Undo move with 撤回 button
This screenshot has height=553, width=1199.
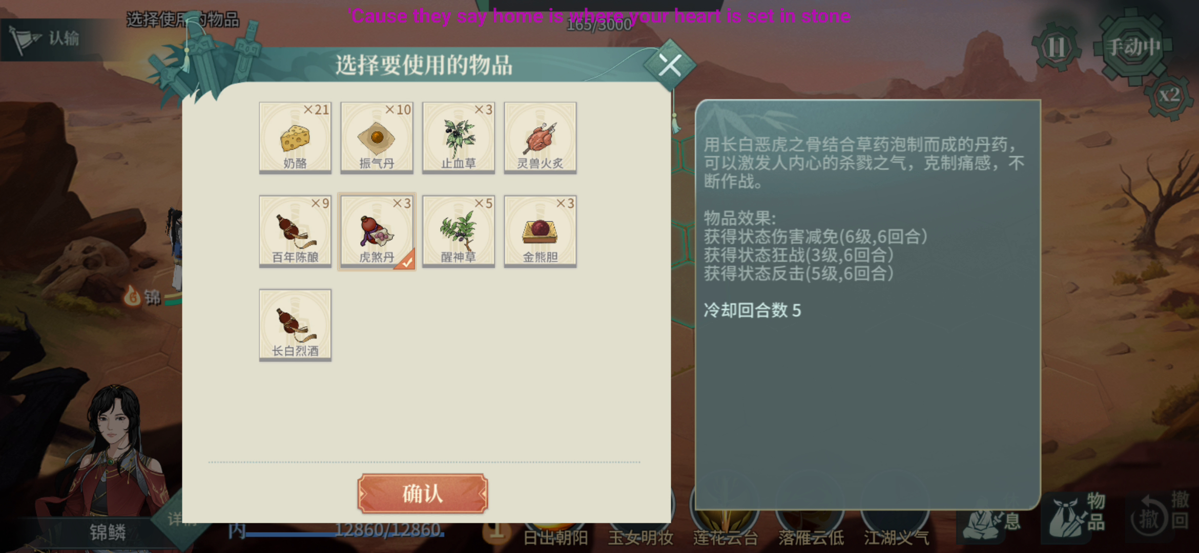[x=1161, y=514]
